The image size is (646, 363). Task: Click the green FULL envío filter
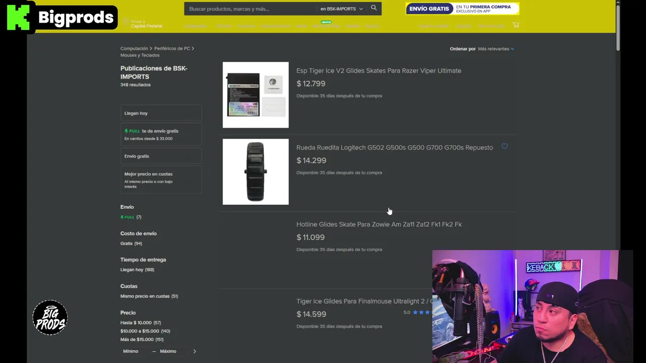click(131, 217)
